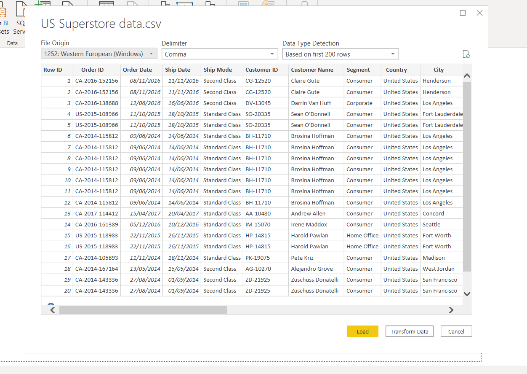
Task: Click the horizontal scrollbar thumb
Action: [x=143, y=310]
